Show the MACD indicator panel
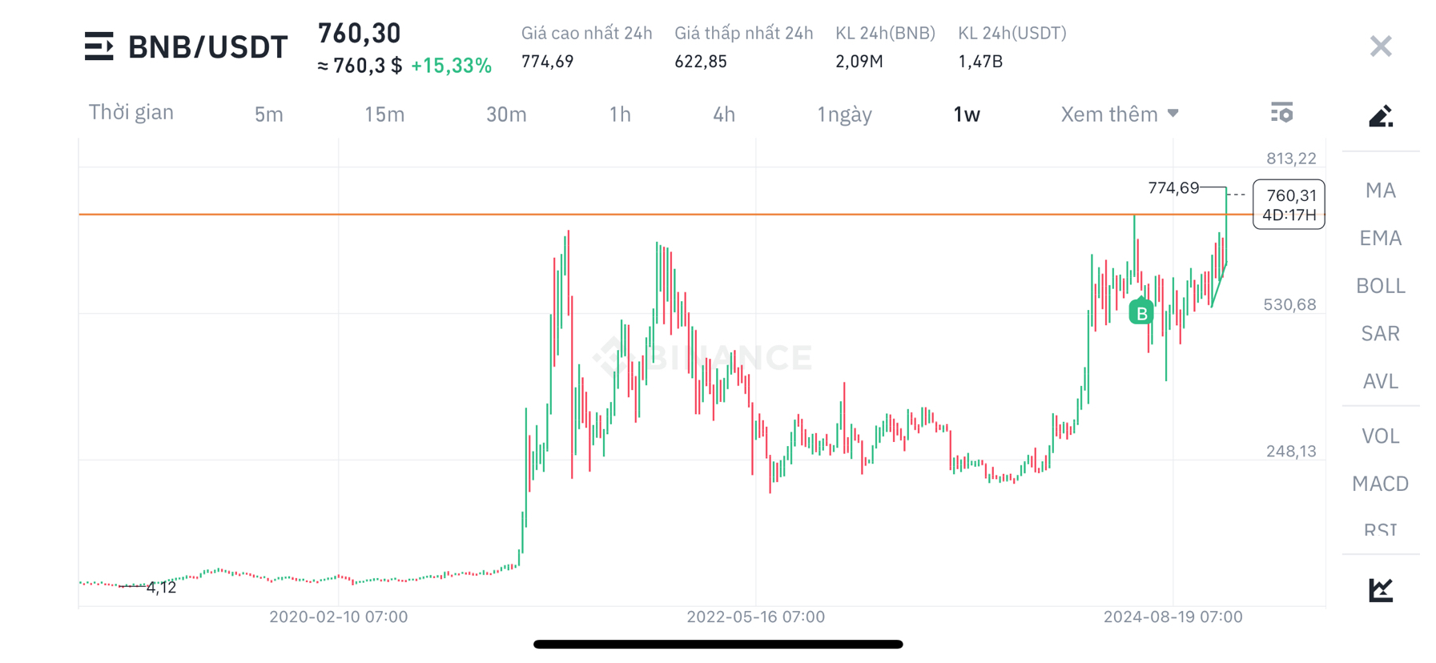This screenshot has width=1436, height=663. point(1379,484)
